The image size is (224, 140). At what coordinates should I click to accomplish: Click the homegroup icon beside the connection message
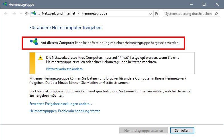tap(34, 42)
